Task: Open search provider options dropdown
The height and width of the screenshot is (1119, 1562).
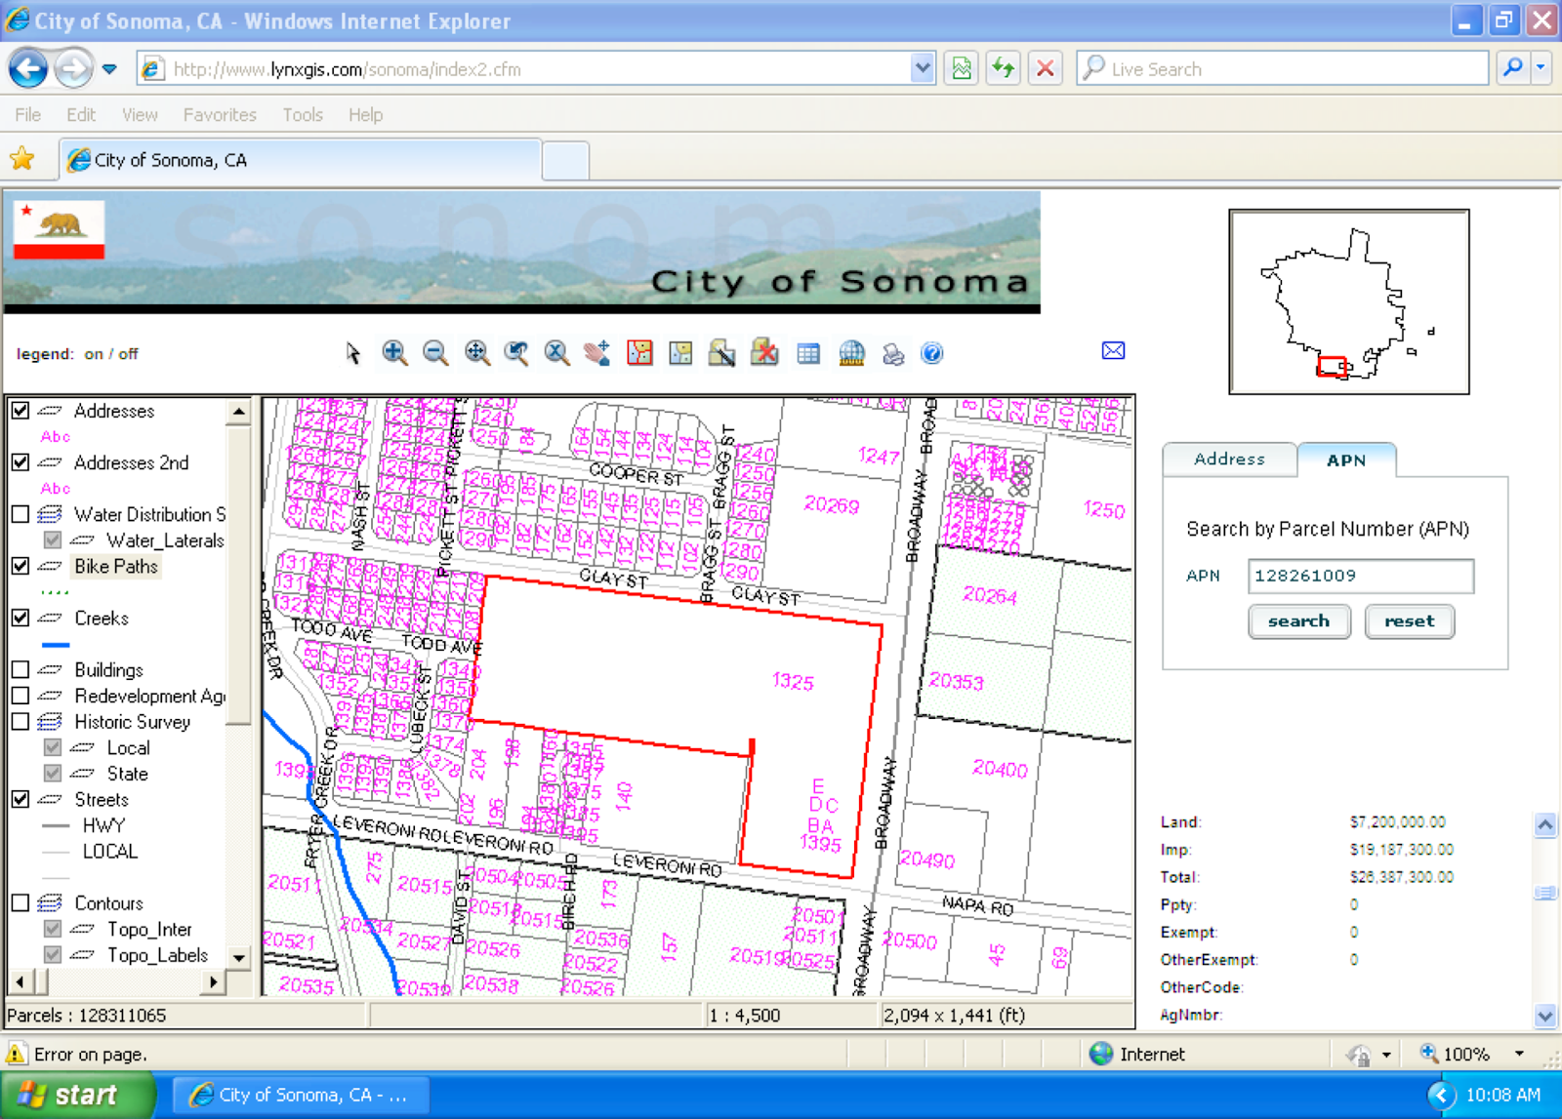Action: (x=1541, y=68)
